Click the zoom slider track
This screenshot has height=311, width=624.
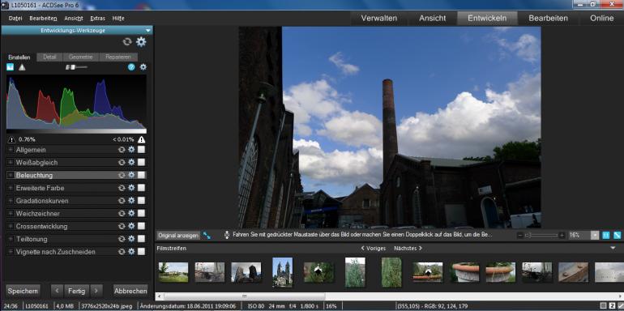coord(541,236)
